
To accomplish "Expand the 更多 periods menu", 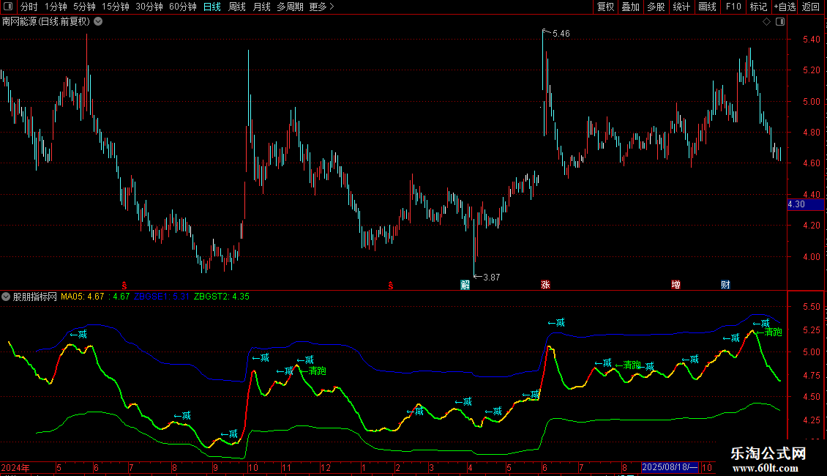I will click(x=321, y=7).
